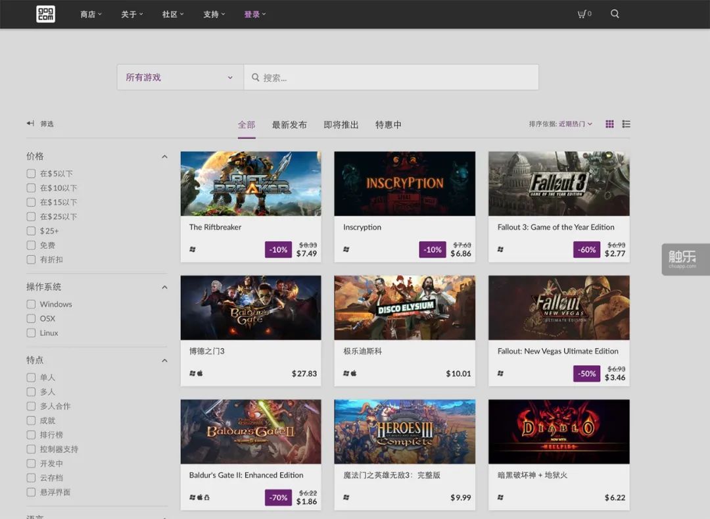Enable the 在$5以下 price checkbox
The width and height of the screenshot is (710, 519).
(x=31, y=174)
